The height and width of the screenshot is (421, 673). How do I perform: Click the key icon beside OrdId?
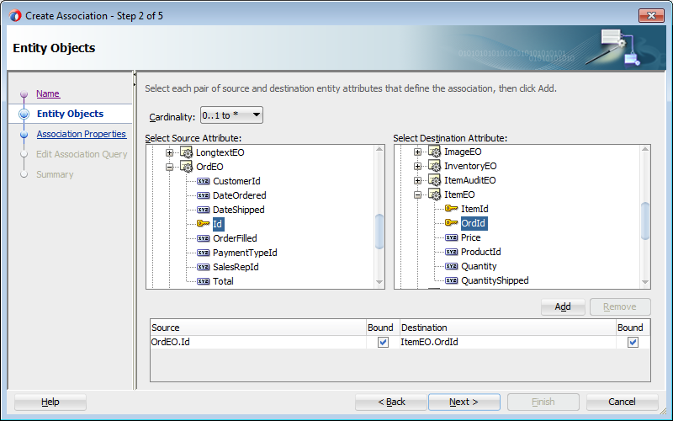click(451, 223)
